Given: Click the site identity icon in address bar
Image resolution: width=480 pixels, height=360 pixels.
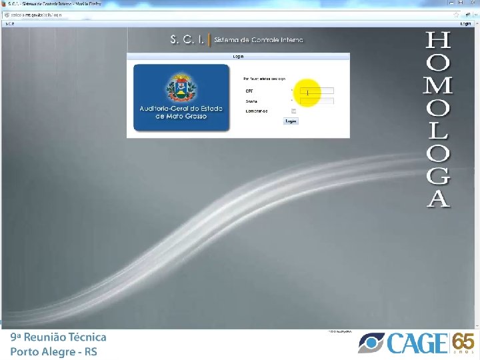Looking at the screenshot, I should pyautogui.click(x=7, y=15).
